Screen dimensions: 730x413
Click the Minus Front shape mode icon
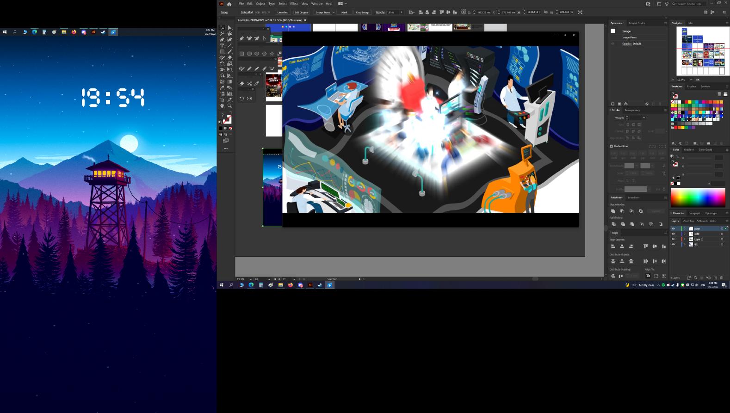click(x=622, y=211)
